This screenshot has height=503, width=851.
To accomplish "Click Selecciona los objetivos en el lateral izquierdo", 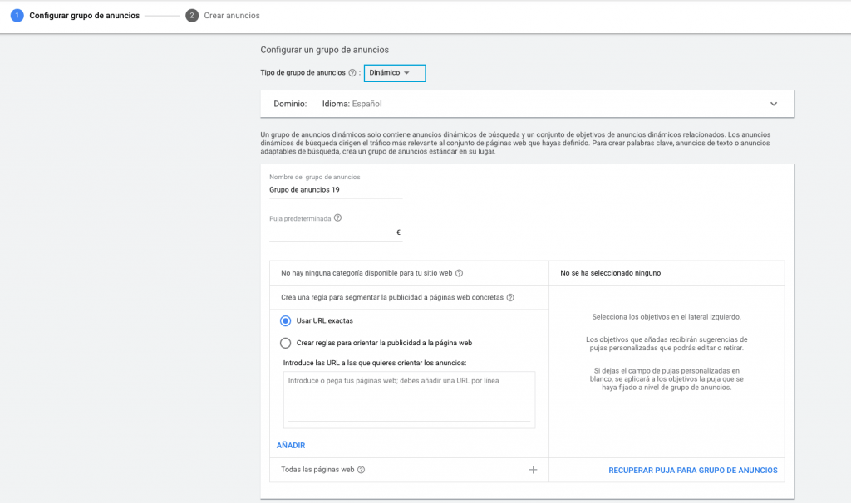I will click(x=667, y=317).
